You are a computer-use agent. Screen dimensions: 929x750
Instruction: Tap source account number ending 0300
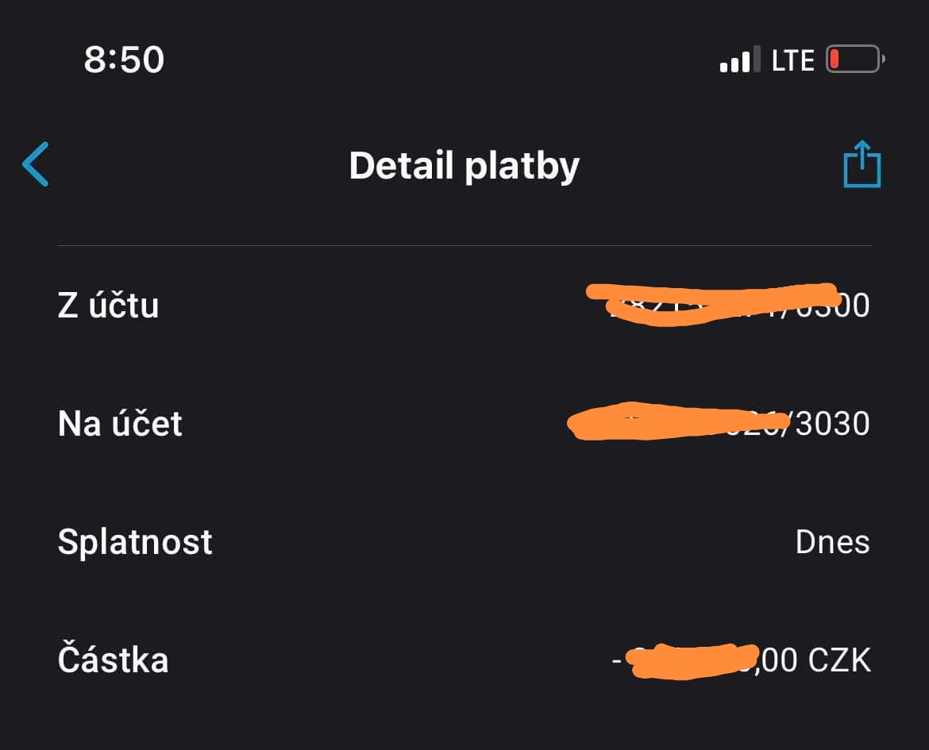click(842, 306)
